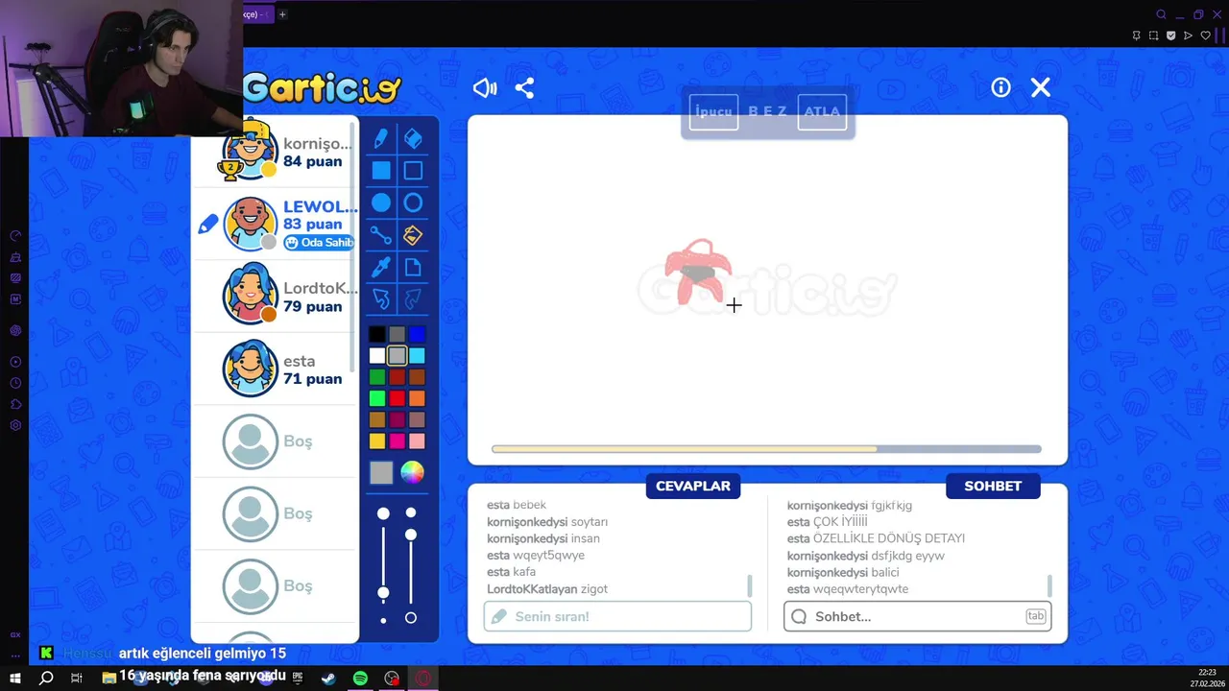This screenshot has width=1229, height=691.
Task: Click player kornişo... with 84 puan
Action: [x=276, y=152]
